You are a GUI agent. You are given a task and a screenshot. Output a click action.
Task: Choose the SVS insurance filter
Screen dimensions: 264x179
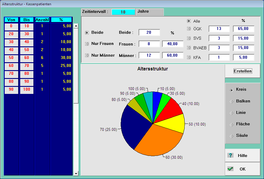pyautogui.click(x=189, y=38)
